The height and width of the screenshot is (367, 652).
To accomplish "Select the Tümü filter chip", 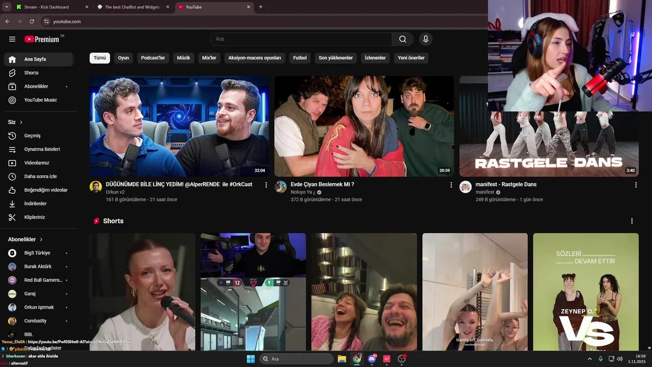I will 100,58.
